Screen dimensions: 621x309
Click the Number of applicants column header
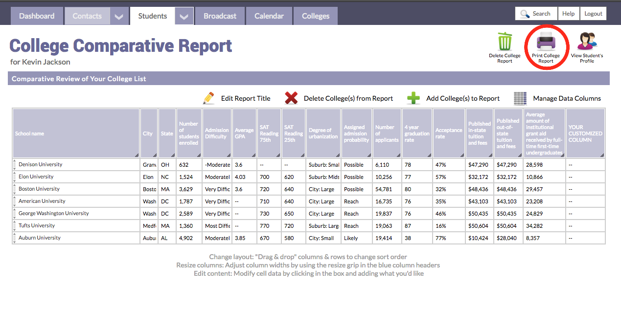pos(387,133)
